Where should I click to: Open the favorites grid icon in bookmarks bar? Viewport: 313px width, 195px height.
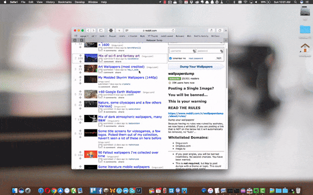click(76, 36)
